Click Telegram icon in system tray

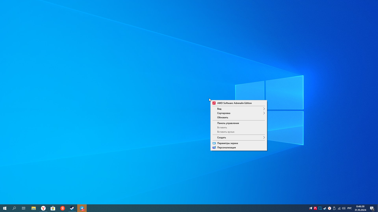pos(311,208)
